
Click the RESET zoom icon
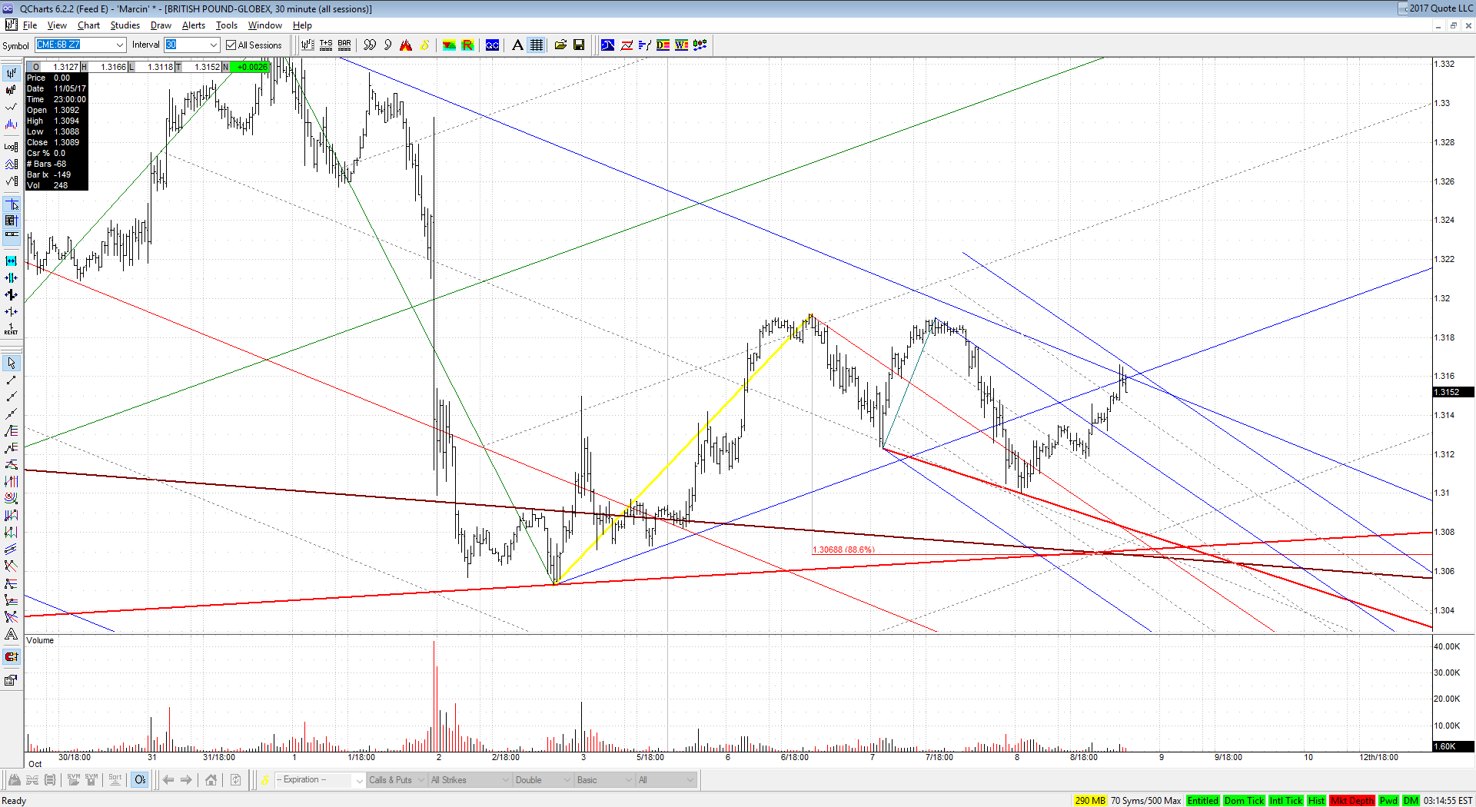point(11,329)
